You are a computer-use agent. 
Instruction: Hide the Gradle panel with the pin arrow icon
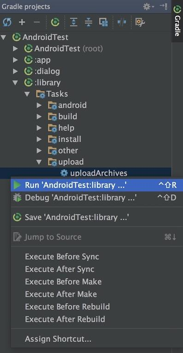coord(163,6)
